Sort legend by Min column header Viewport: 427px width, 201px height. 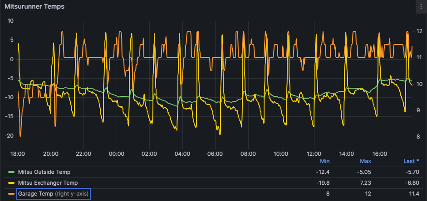pos(324,161)
